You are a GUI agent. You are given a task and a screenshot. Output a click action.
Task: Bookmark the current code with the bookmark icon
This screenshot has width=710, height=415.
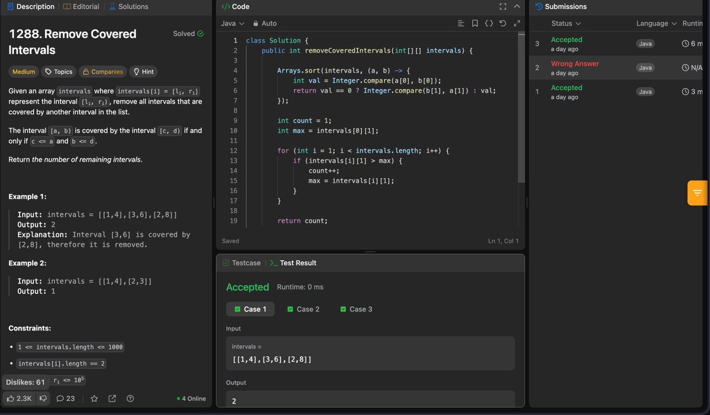(x=475, y=23)
